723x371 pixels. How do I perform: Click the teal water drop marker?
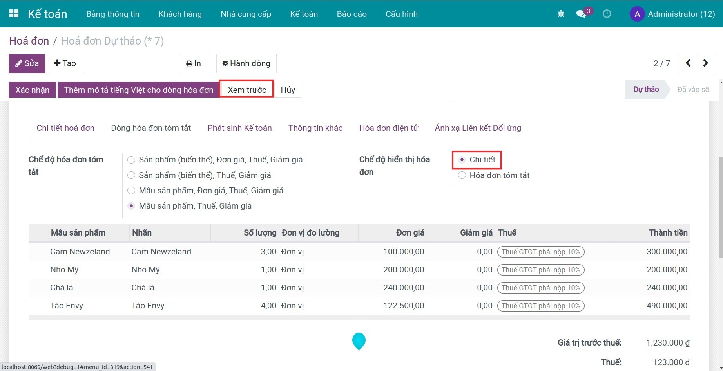359,341
